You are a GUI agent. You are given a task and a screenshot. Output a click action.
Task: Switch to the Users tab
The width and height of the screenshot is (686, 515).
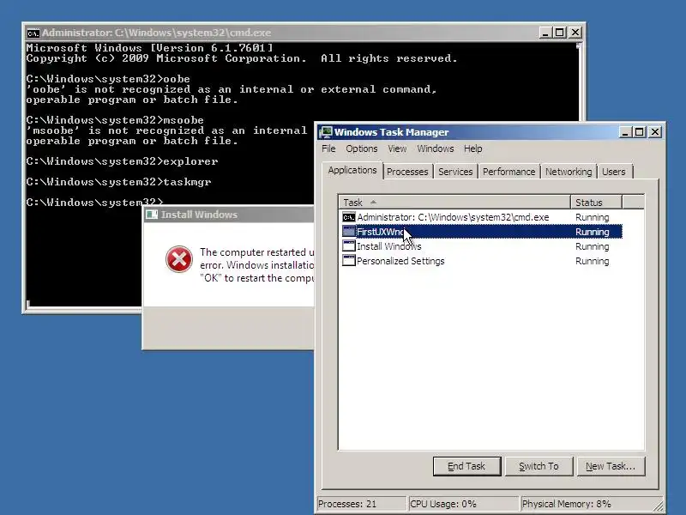coord(614,172)
